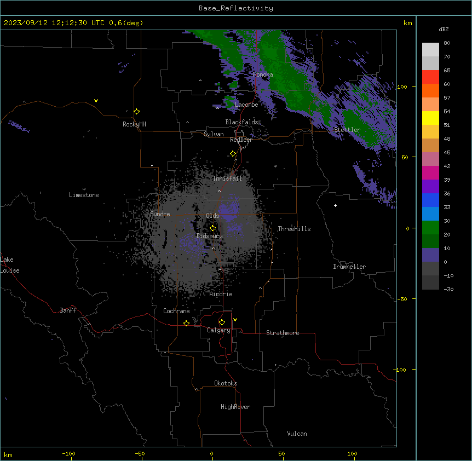Click the Ponoka city label
This screenshot has height=461, width=472.
(x=263, y=74)
